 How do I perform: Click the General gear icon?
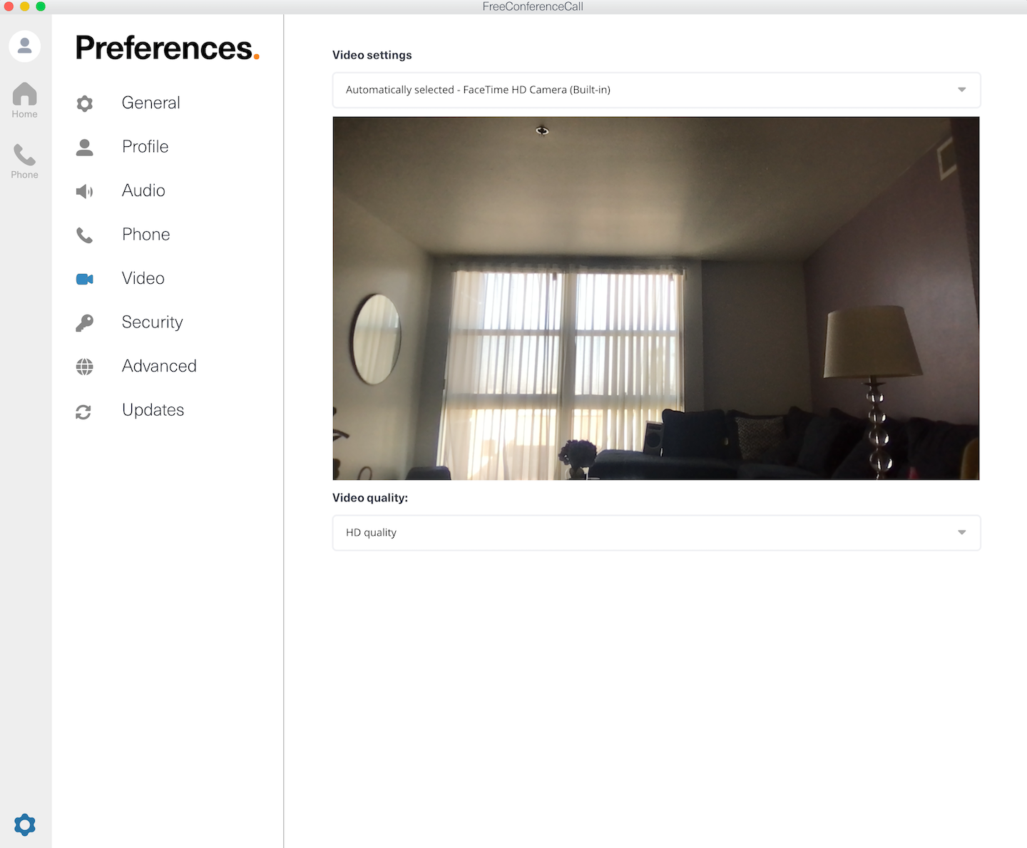[85, 103]
